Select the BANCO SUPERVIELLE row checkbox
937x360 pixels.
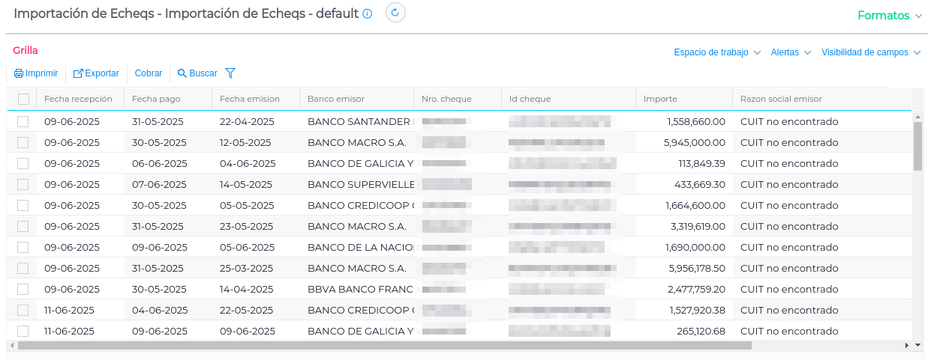[x=23, y=184]
